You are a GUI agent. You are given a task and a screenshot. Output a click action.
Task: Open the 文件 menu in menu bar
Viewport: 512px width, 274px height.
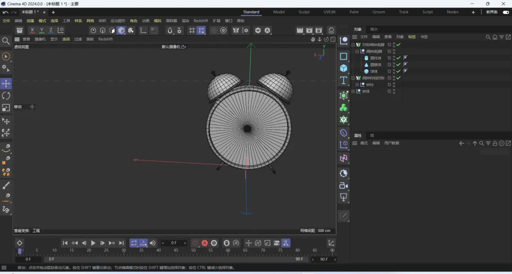(6, 21)
